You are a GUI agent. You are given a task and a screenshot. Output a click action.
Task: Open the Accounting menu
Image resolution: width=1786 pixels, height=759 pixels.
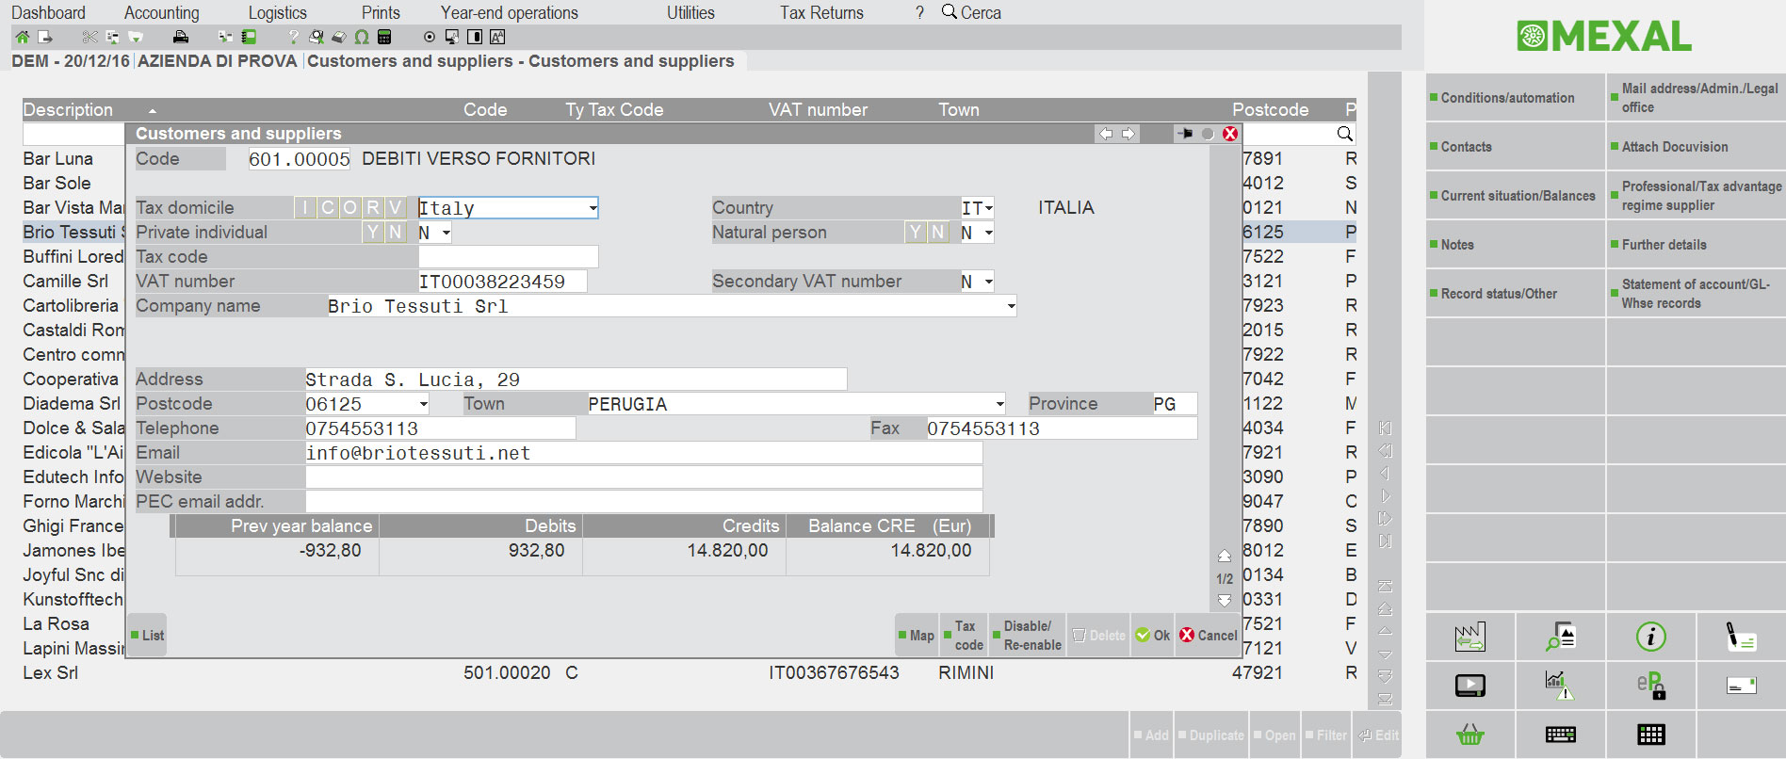(x=161, y=13)
